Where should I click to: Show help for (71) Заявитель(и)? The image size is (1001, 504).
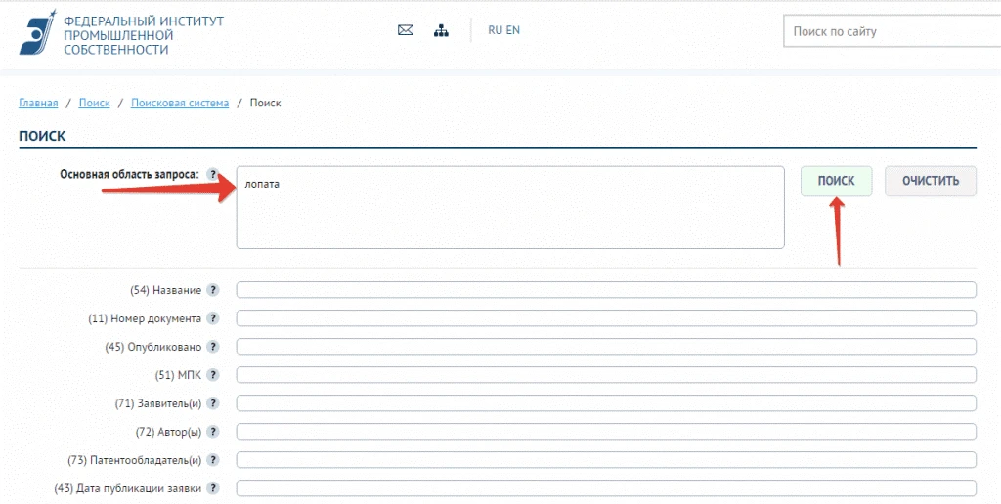point(213,403)
